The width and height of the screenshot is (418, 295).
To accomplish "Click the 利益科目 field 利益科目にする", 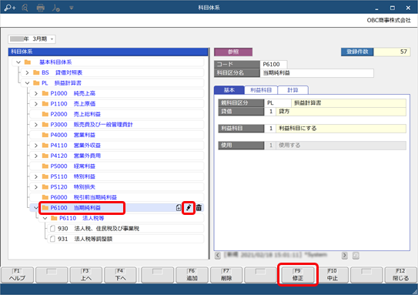I will (x=341, y=129).
